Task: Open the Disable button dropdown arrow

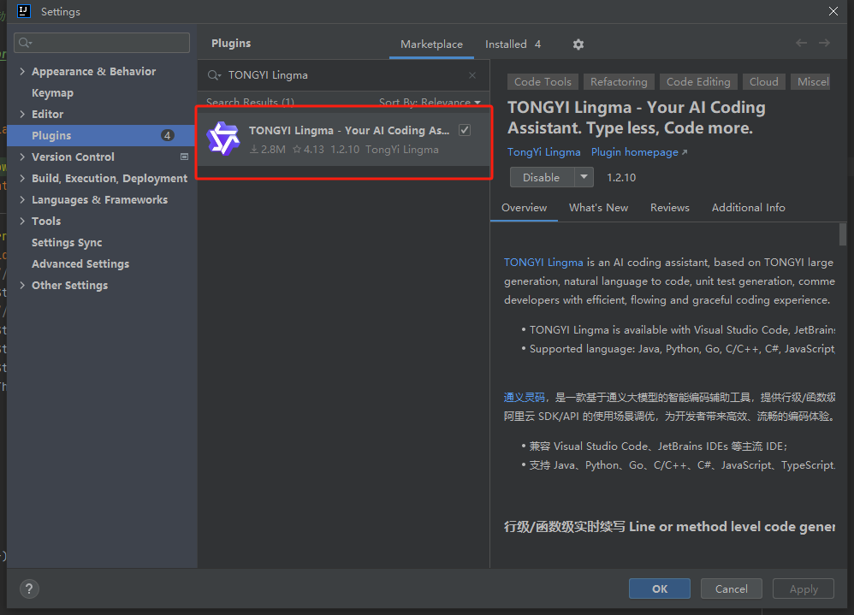Action: (584, 177)
